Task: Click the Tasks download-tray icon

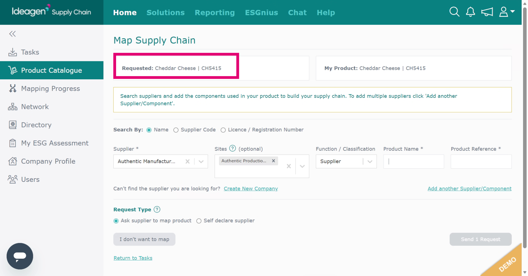Action: (x=13, y=52)
